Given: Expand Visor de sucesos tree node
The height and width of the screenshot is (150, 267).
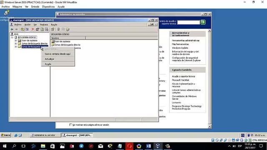Looking at the screenshot, I should [16, 40].
